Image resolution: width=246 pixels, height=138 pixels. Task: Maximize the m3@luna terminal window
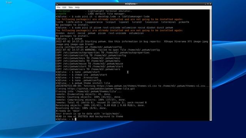pyautogui.click(x=208, y=4)
